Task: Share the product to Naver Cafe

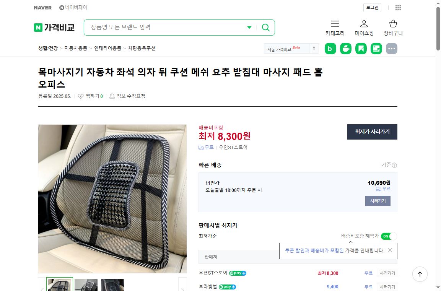Action: click(x=345, y=48)
